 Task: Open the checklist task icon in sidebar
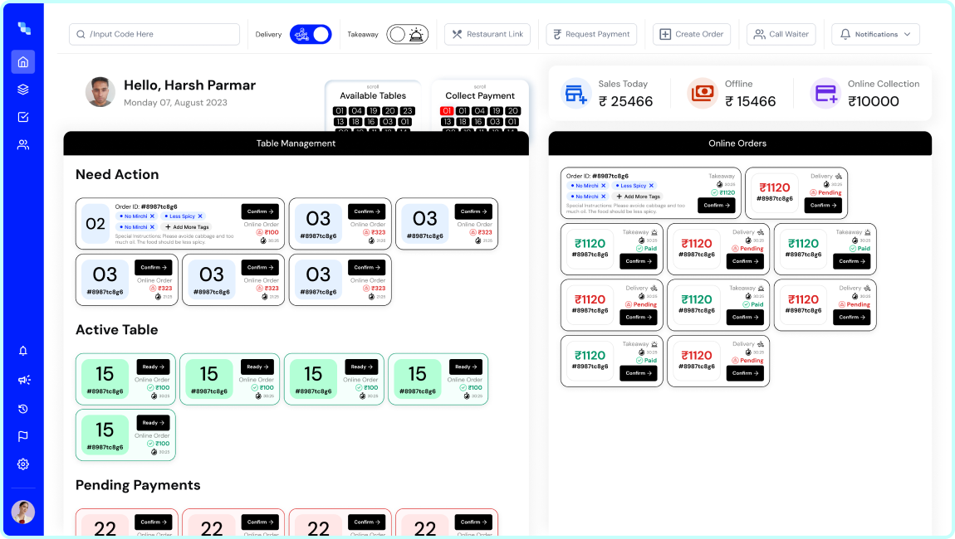click(23, 117)
